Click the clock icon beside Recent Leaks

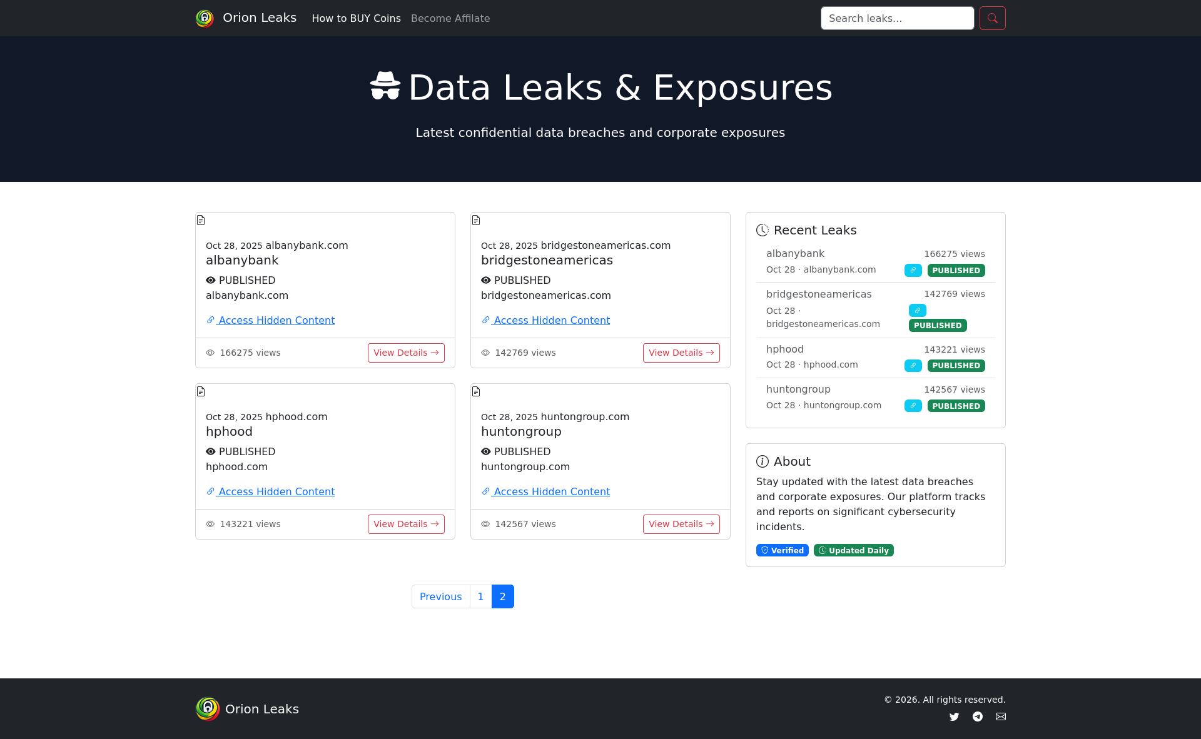click(763, 230)
